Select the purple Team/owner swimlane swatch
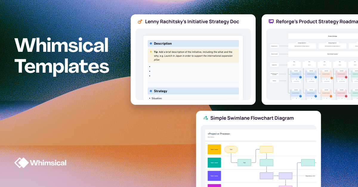358x187 pixels. tap(214, 175)
